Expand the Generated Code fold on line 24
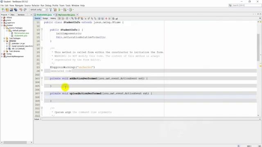 tap(42, 71)
